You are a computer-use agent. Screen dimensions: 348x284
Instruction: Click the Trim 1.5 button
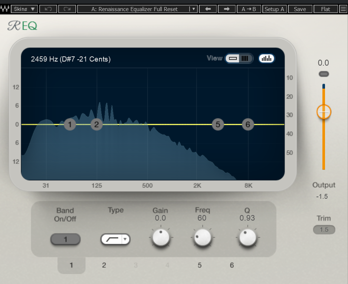(x=324, y=229)
